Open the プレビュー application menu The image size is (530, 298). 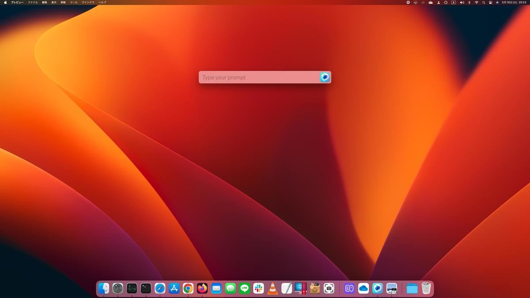click(17, 2)
